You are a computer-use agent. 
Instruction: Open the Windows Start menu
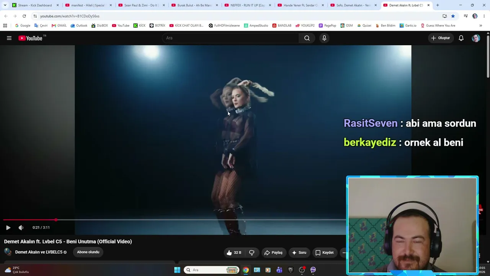click(177, 270)
